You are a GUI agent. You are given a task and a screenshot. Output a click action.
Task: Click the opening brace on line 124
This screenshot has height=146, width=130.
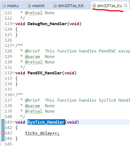click(x=16, y=30)
